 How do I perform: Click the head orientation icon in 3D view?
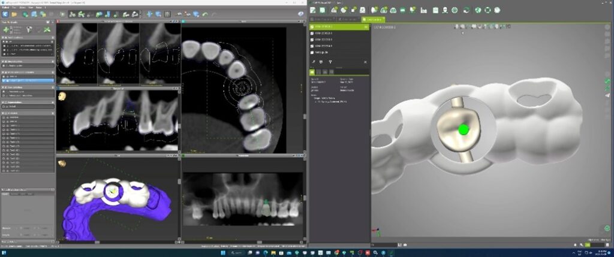click(62, 163)
